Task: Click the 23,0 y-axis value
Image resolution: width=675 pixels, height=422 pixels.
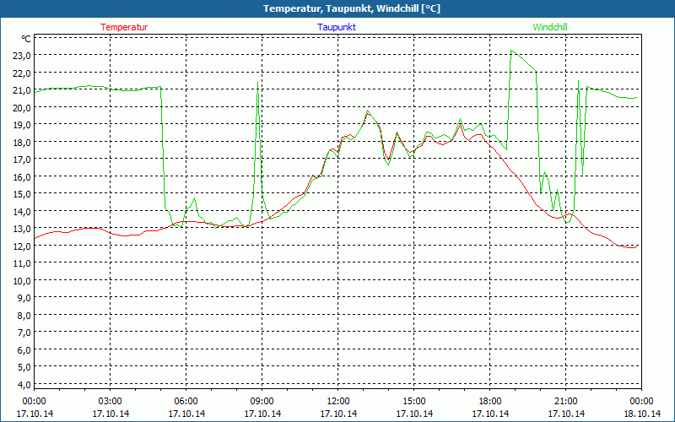Action: pyautogui.click(x=23, y=56)
